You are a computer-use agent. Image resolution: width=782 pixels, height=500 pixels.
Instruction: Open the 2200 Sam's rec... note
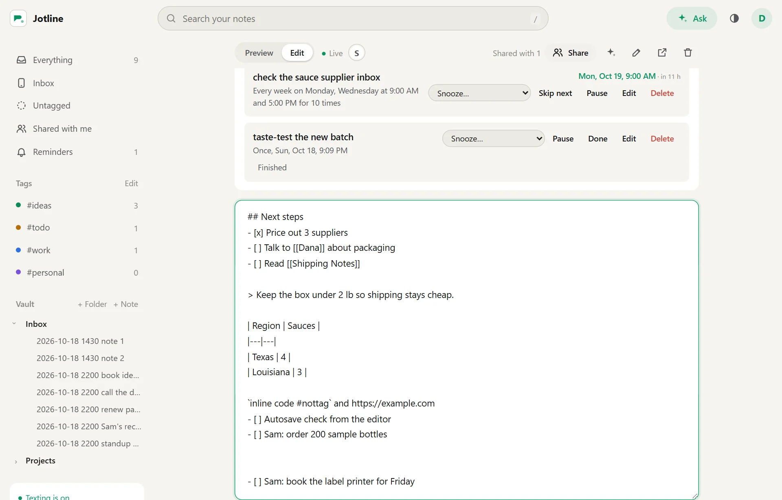[x=89, y=426]
